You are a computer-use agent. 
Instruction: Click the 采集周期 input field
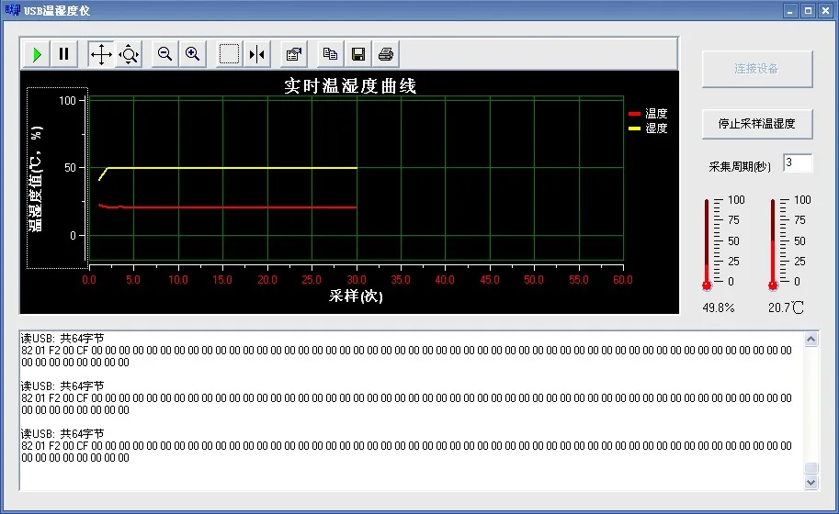coord(798,163)
